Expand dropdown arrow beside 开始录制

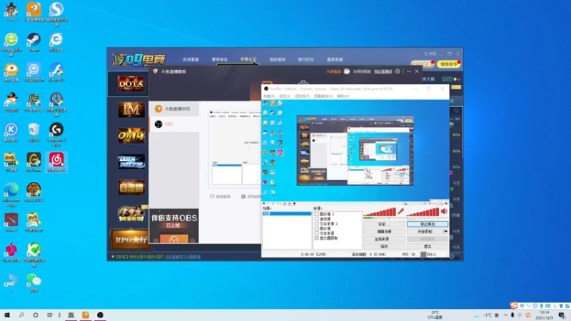pos(445,231)
